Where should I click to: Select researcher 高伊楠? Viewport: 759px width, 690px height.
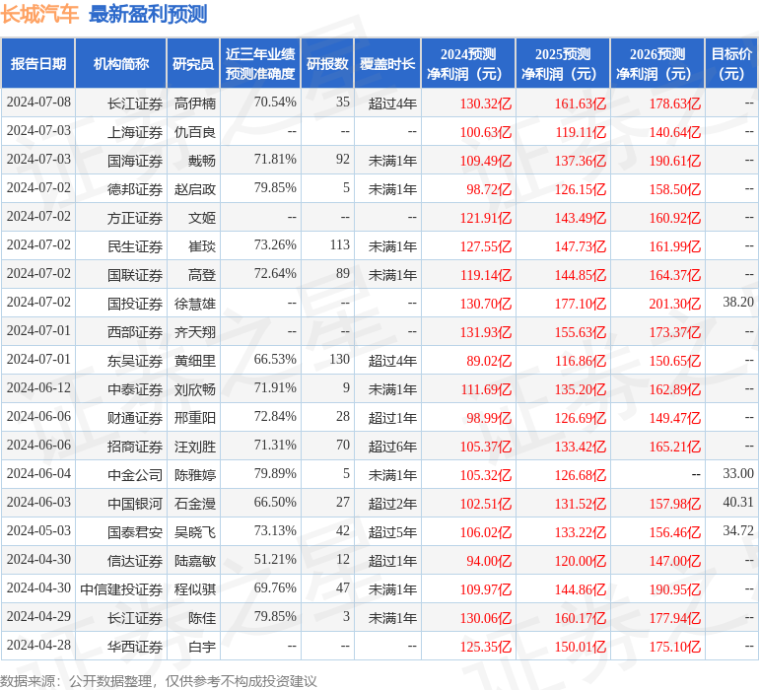(x=195, y=103)
